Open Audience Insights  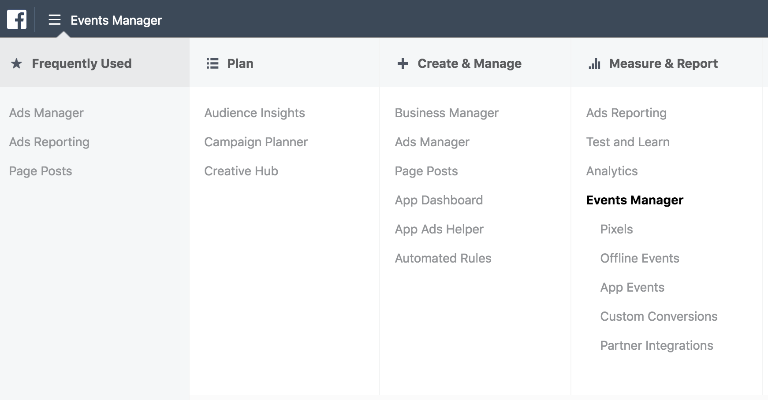tap(254, 113)
